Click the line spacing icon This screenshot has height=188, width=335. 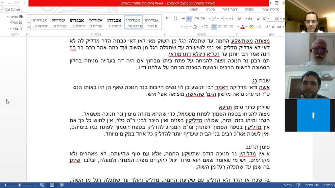click(206, 27)
